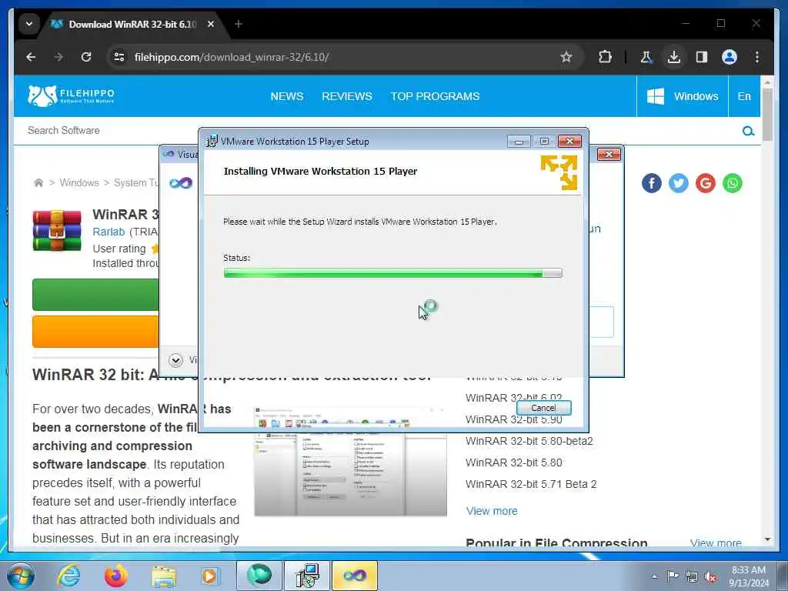This screenshot has width=788, height=591.
Task: Select the Download WinRAR 32-bit 6.10 tab
Action: 132,24
